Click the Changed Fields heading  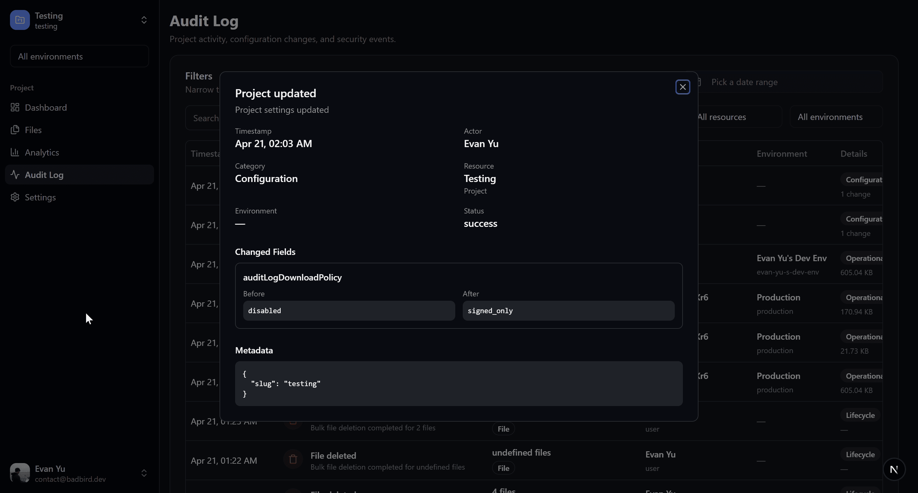265,252
